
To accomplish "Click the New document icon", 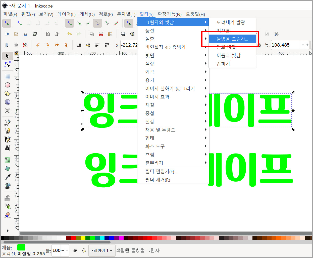I will [x=7, y=34].
